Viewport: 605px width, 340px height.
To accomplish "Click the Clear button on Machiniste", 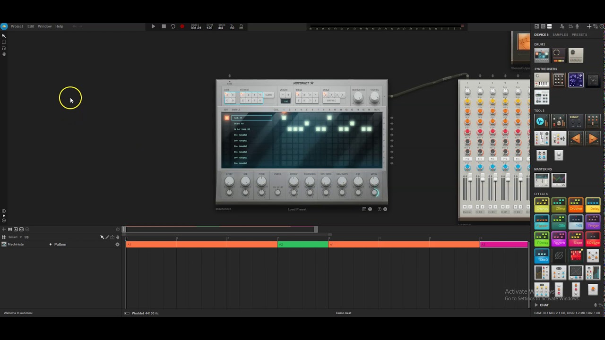I will pos(268,95).
